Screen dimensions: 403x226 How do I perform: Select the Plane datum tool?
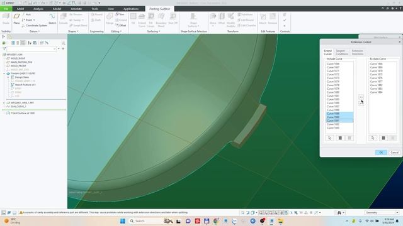click(17, 19)
